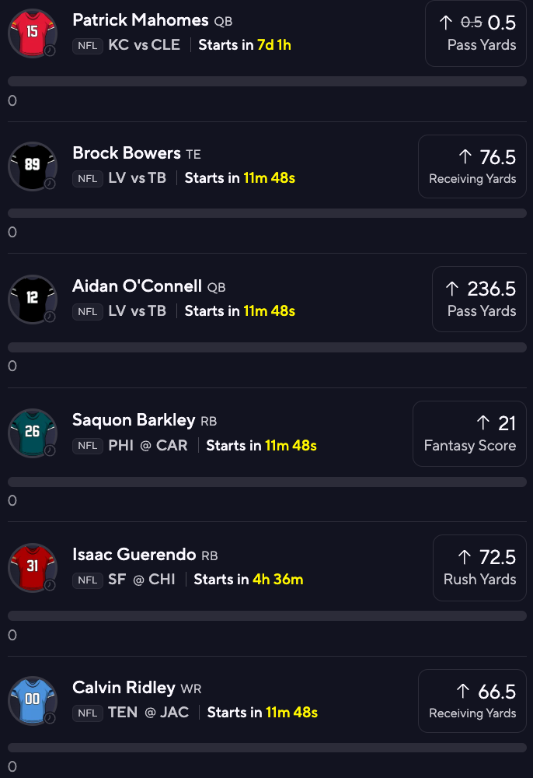Open Saquon Barkley player name
Screen dimensions: 533x778
click(x=134, y=420)
